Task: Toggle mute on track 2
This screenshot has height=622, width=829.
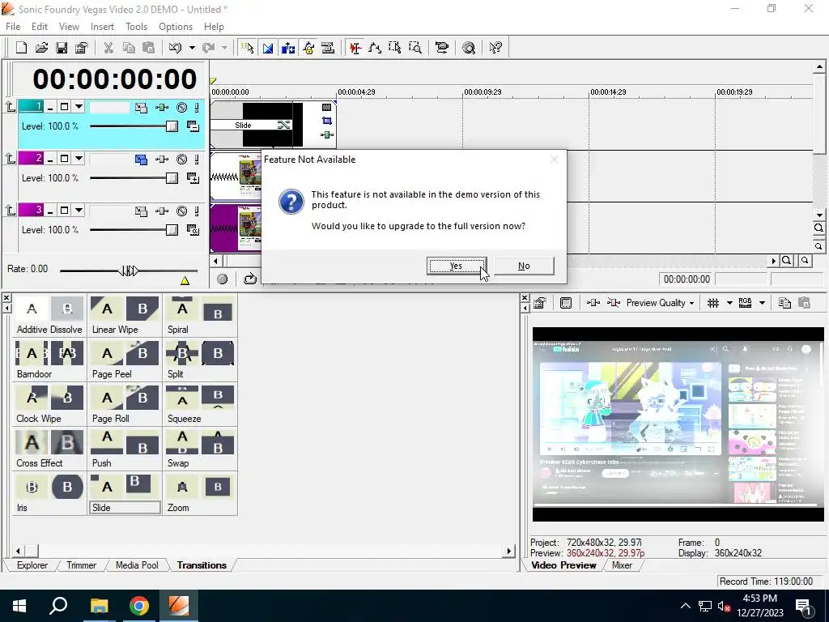Action: pos(182,160)
